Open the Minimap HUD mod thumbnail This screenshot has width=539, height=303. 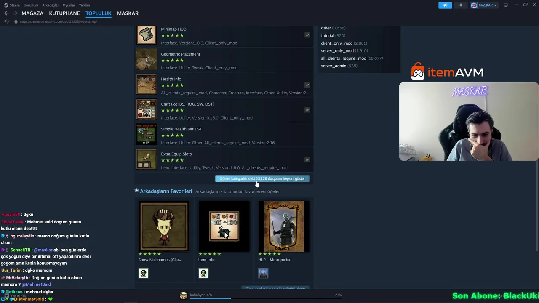coord(146,35)
